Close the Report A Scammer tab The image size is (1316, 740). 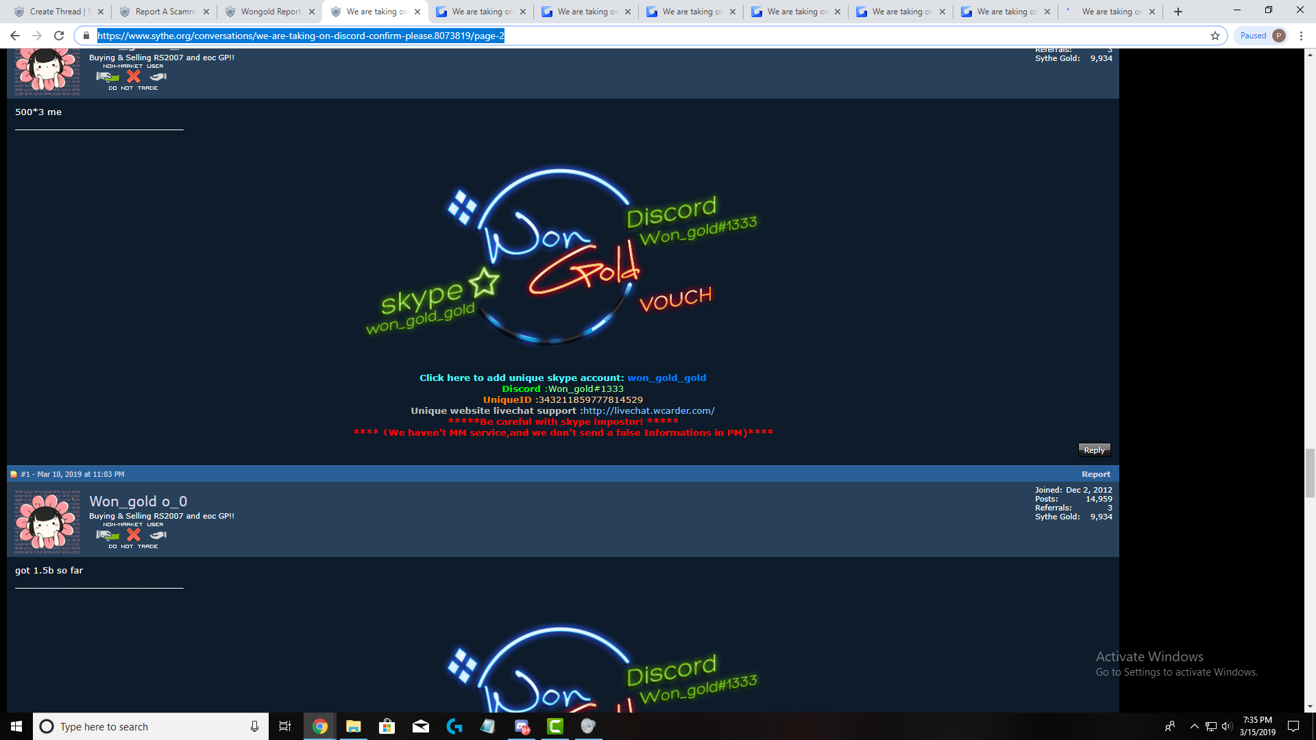206,12
